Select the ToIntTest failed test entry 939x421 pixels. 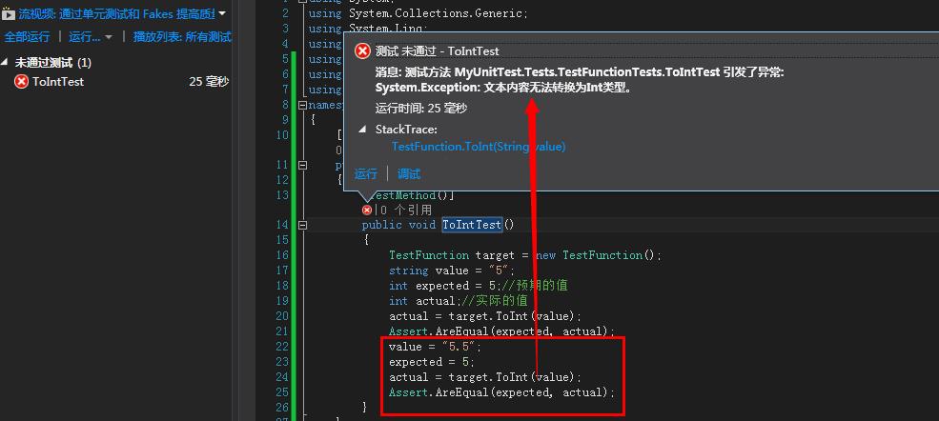tap(58, 82)
